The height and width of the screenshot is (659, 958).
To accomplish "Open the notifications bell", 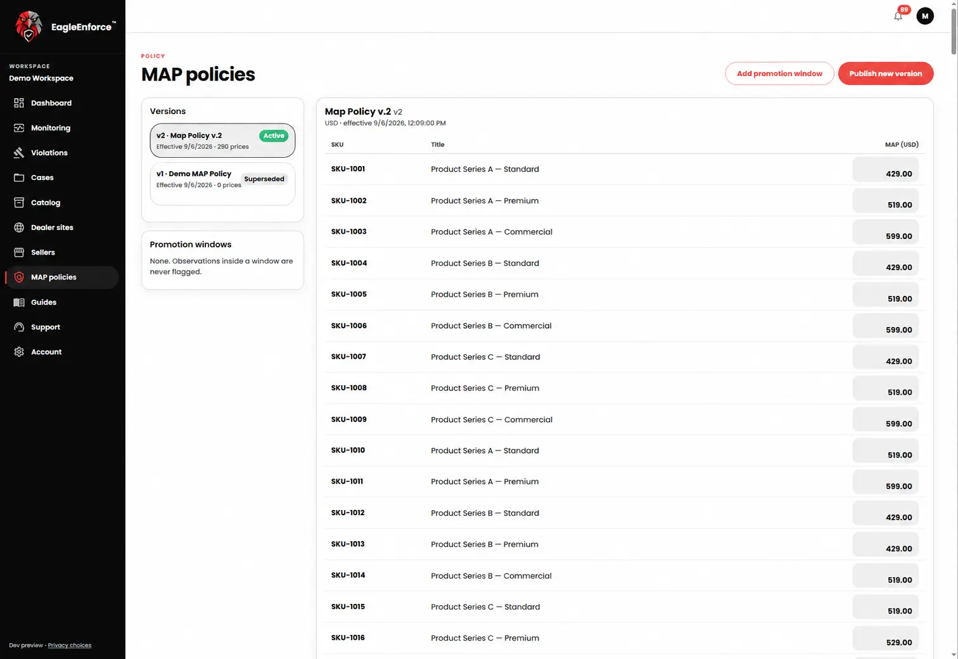I will click(x=898, y=16).
